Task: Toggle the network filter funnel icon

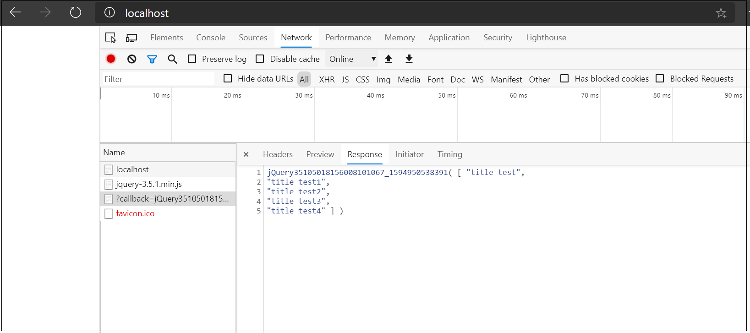Action: (152, 59)
